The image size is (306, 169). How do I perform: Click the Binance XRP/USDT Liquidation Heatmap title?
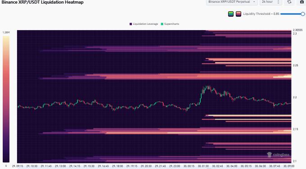click(43, 2)
